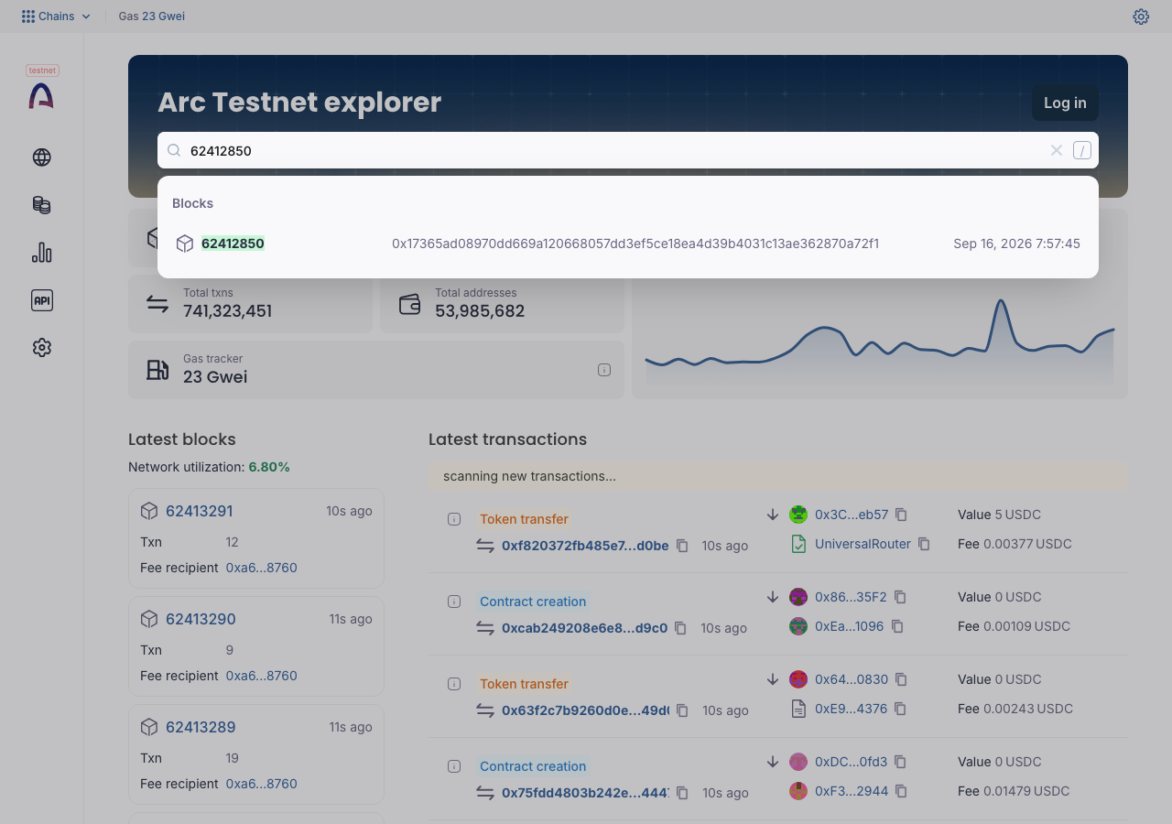Copy address 0xF3...2944
1172x824 pixels.
pyautogui.click(x=902, y=791)
